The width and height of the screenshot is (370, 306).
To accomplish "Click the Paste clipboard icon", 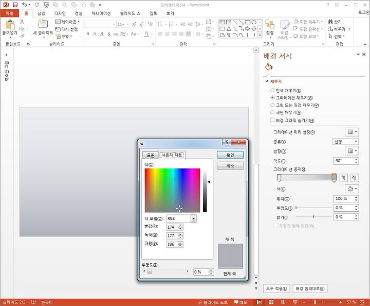I will 10,25.
